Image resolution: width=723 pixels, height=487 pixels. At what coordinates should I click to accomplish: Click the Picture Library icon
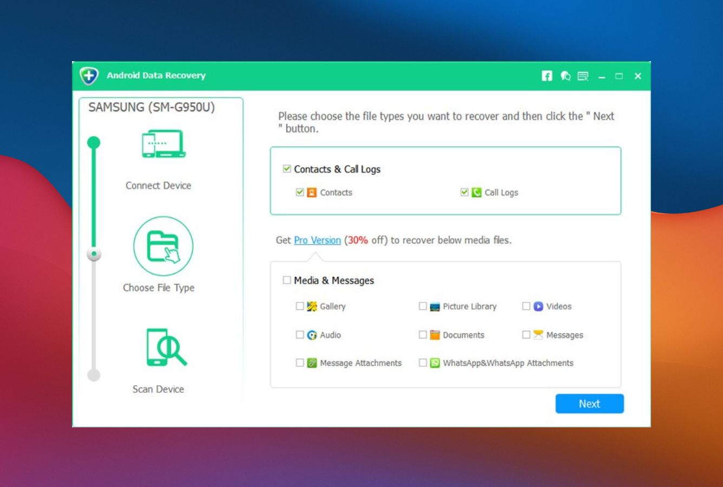435,307
